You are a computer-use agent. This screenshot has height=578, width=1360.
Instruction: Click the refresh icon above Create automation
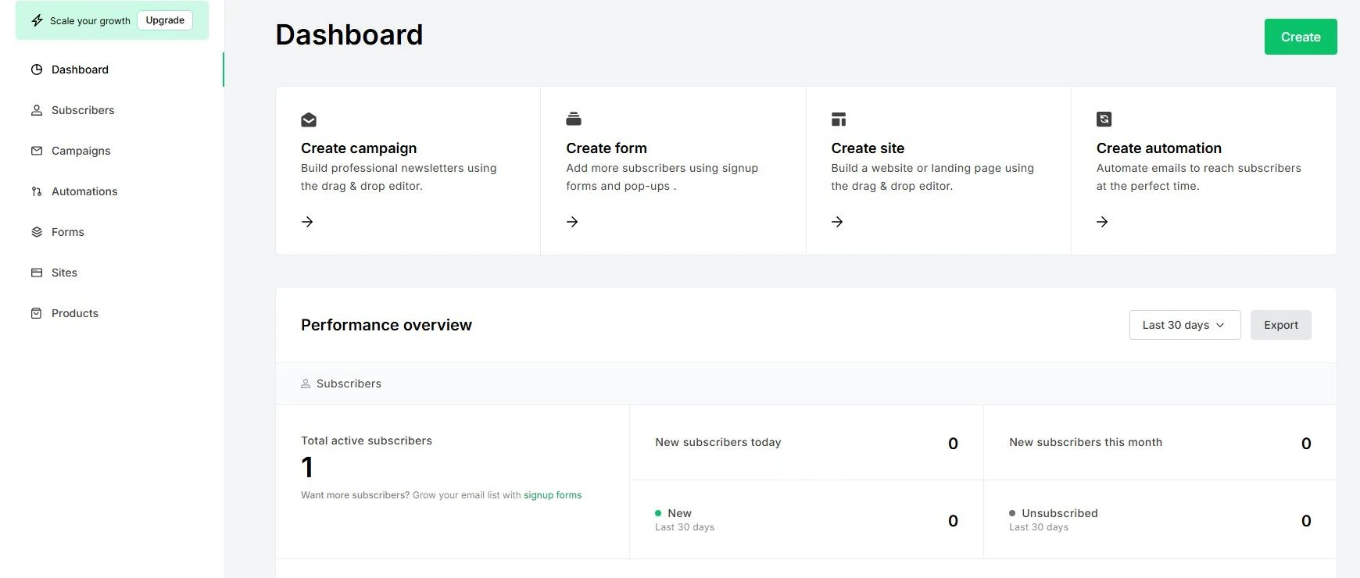point(1104,119)
